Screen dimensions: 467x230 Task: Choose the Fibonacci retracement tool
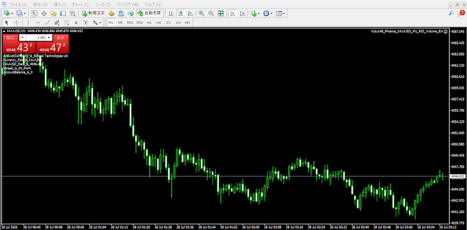click(67, 23)
